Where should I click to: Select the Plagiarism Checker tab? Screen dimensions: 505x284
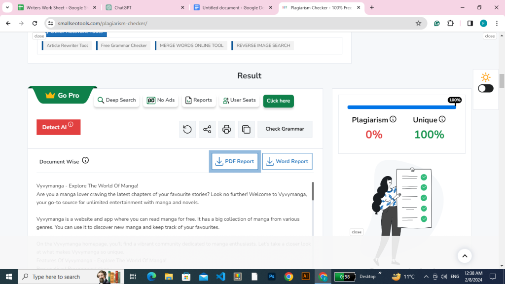[321, 7]
